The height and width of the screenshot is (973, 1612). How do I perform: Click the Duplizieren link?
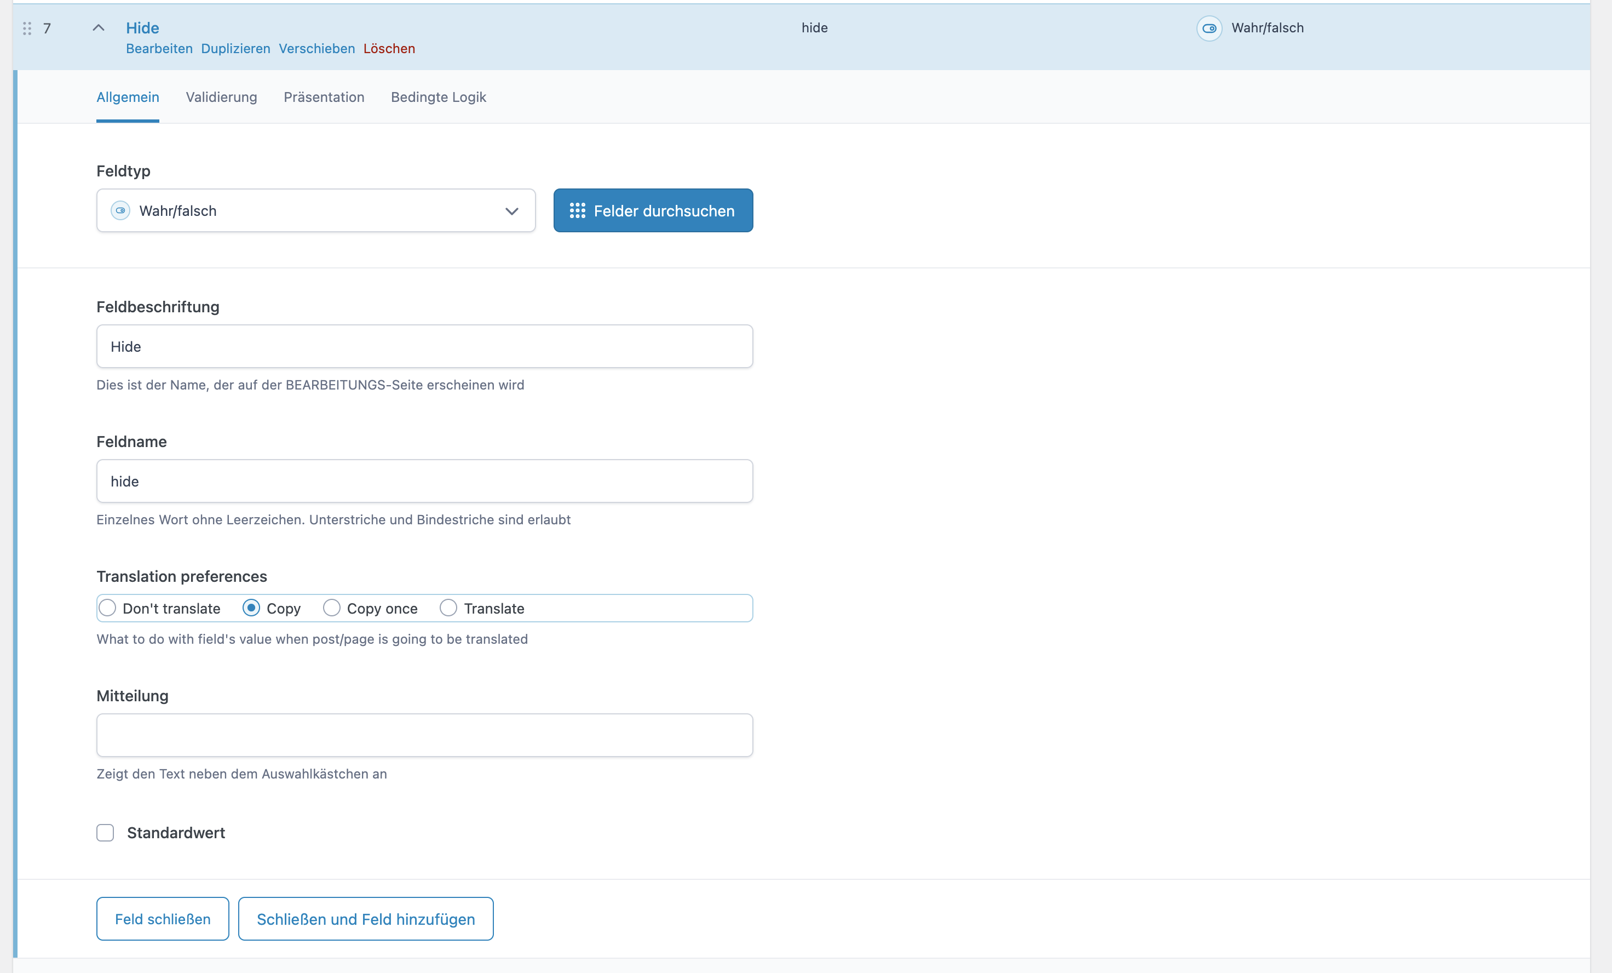pyautogui.click(x=235, y=48)
